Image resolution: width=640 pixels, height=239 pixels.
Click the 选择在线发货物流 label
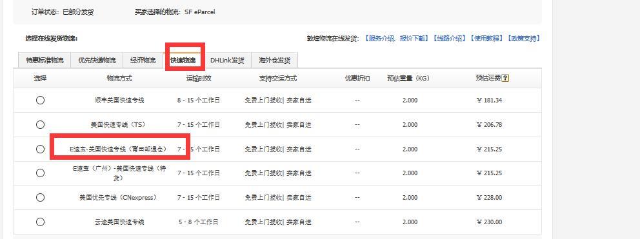pos(52,39)
